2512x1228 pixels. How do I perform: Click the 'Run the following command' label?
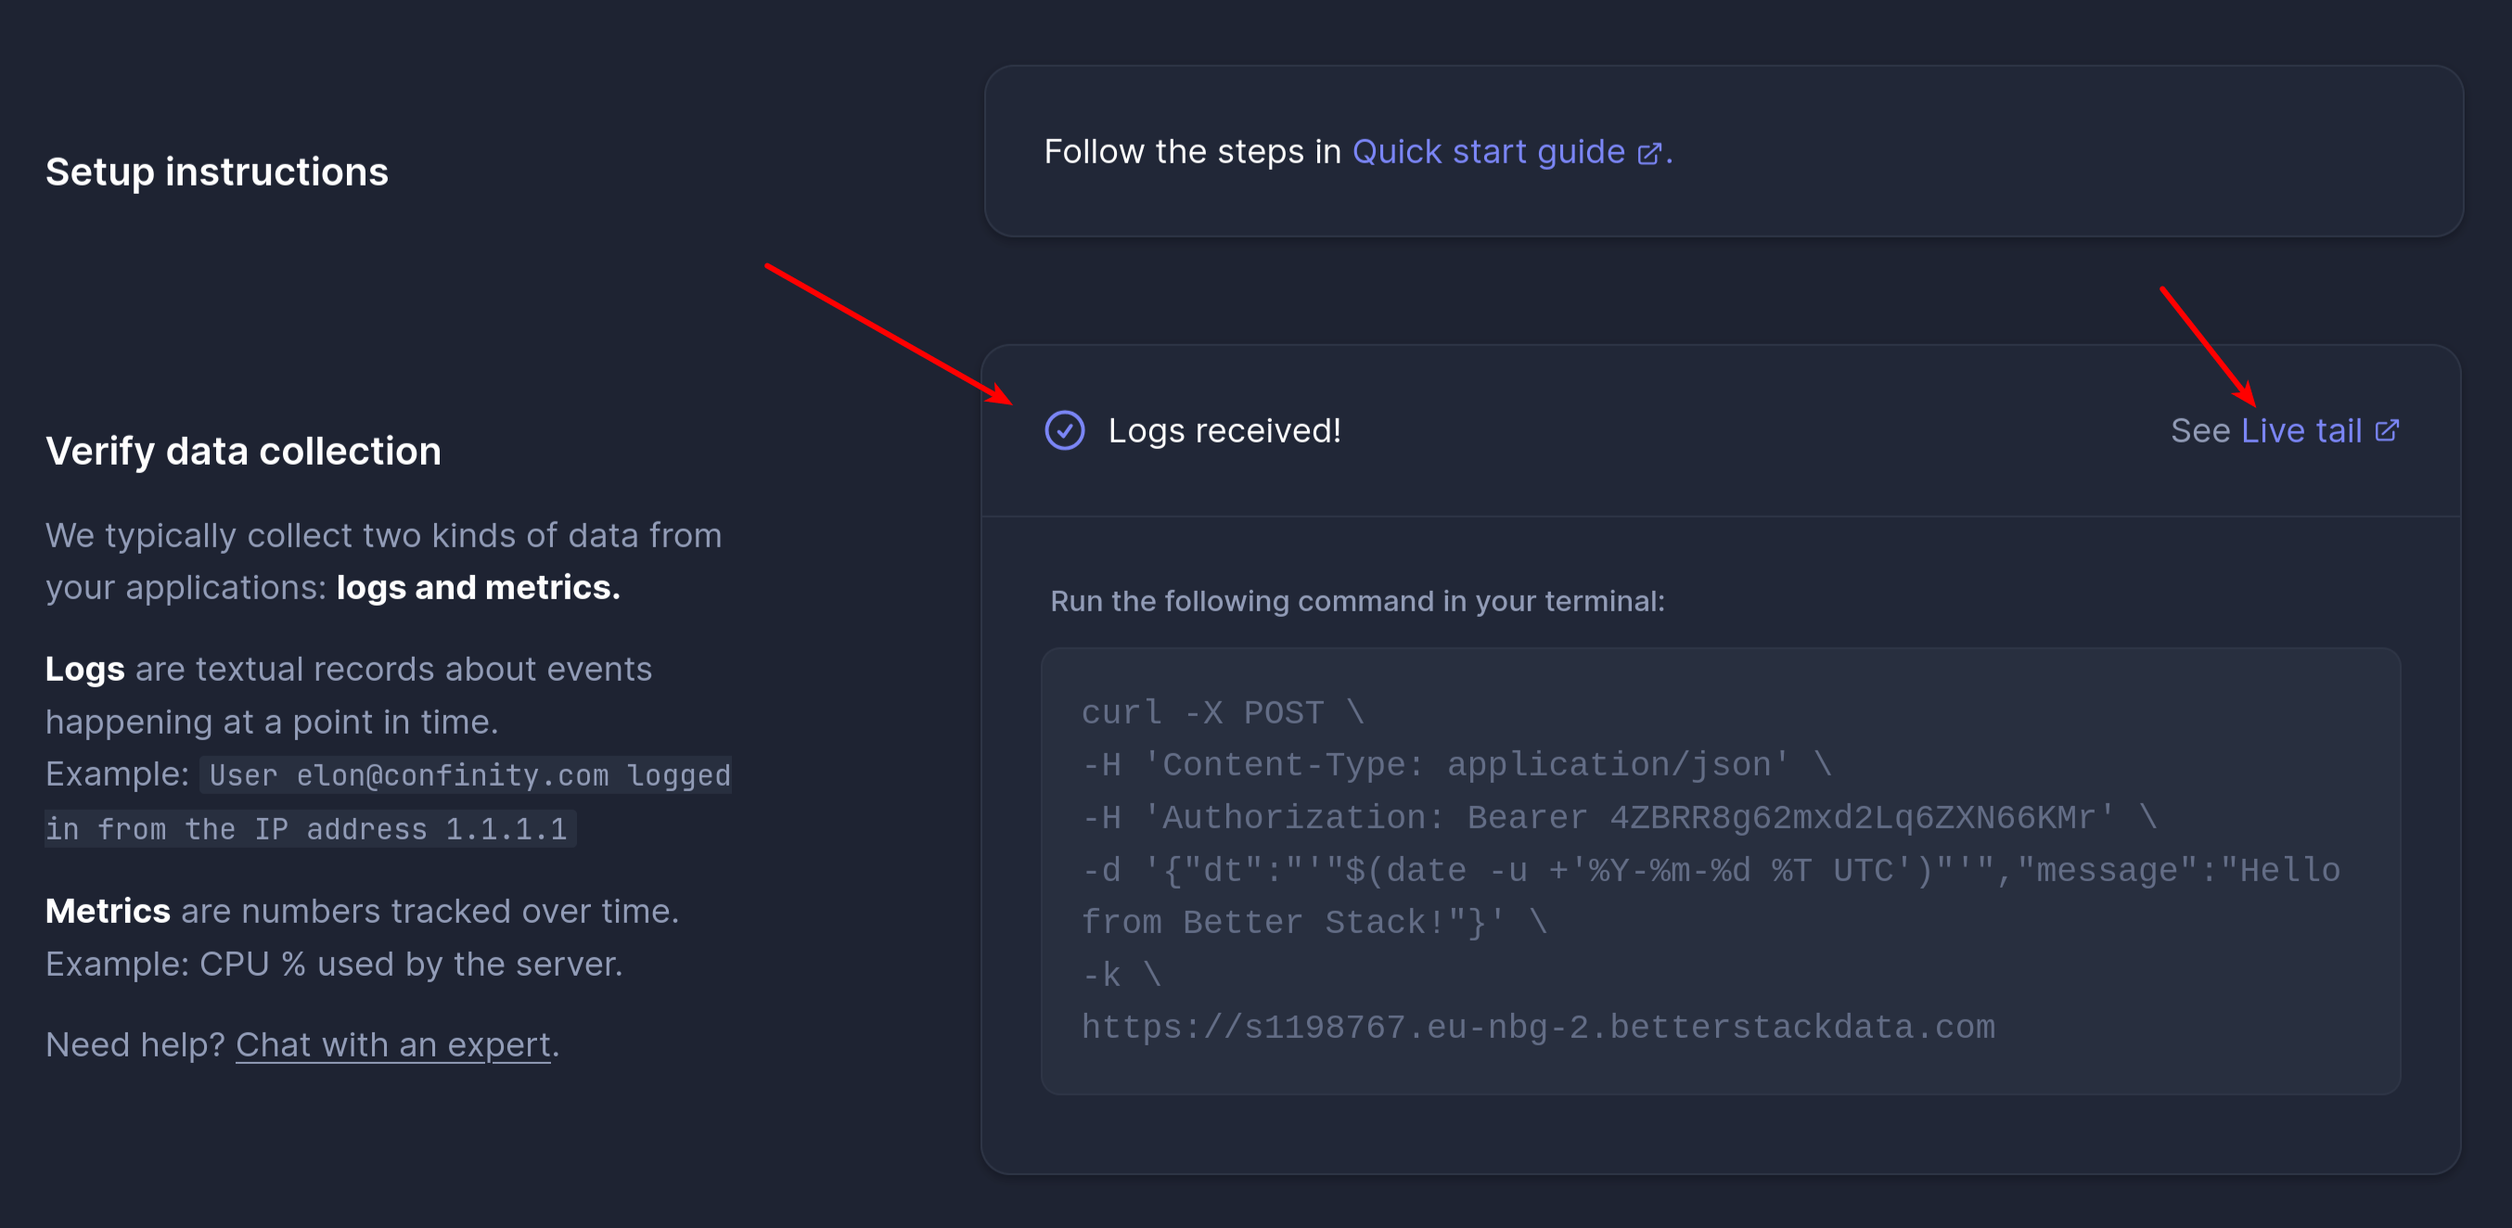(1356, 601)
